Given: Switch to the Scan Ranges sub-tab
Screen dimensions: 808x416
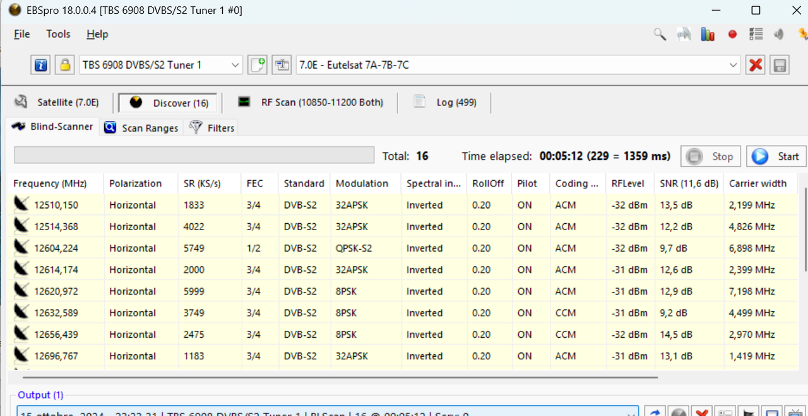Looking at the screenshot, I should pyautogui.click(x=141, y=128).
